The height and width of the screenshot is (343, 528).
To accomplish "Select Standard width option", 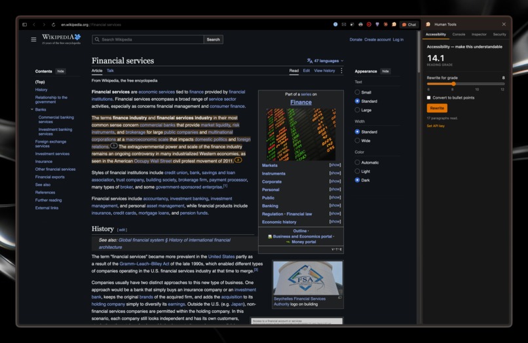I will point(357,132).
